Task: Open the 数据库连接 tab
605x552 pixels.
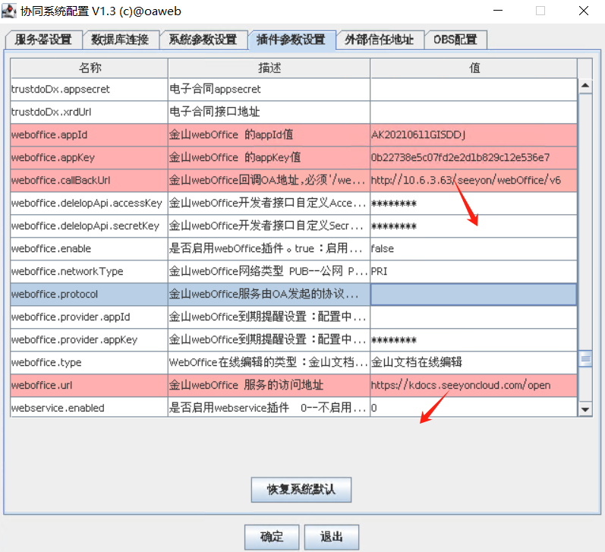Action: point(119,39)
